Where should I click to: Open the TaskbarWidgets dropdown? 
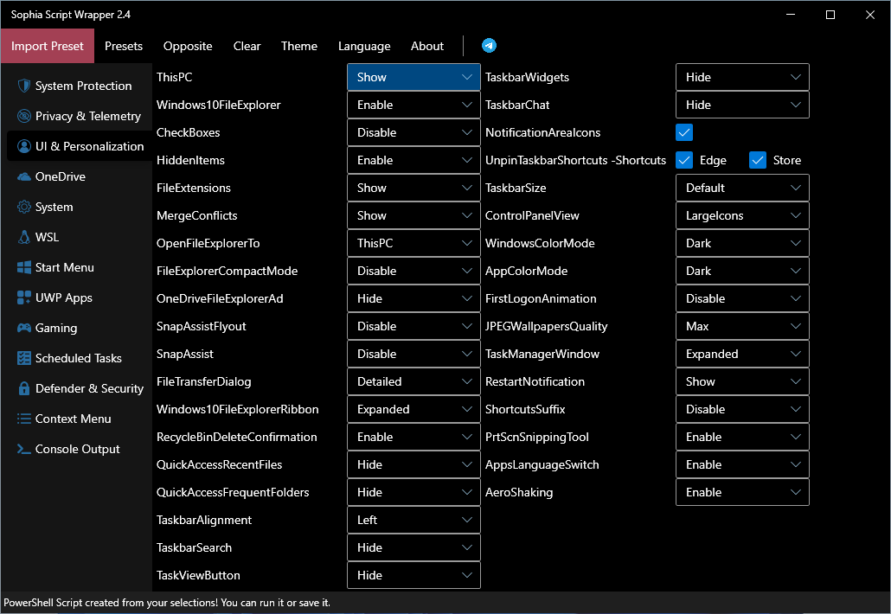(x=742, y=77)
